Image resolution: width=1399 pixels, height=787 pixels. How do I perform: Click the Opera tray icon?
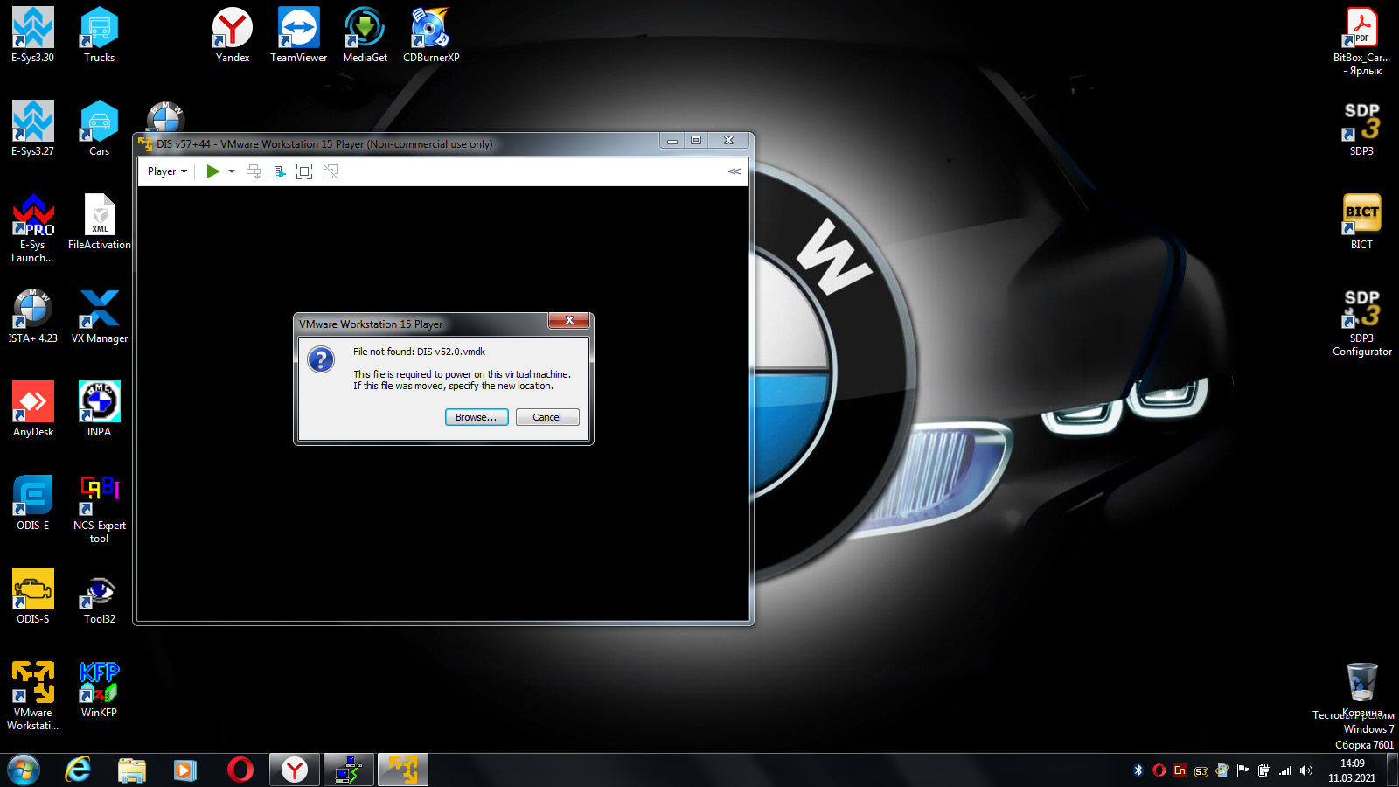(1159, 770)
